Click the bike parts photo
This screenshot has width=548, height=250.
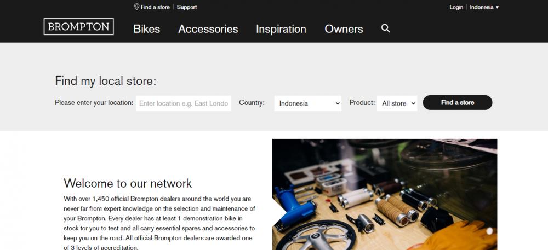385,195
